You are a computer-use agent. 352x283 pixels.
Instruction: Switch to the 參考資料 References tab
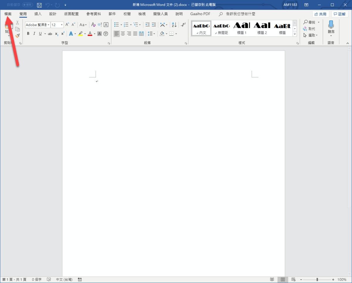(x=94, y=14)
